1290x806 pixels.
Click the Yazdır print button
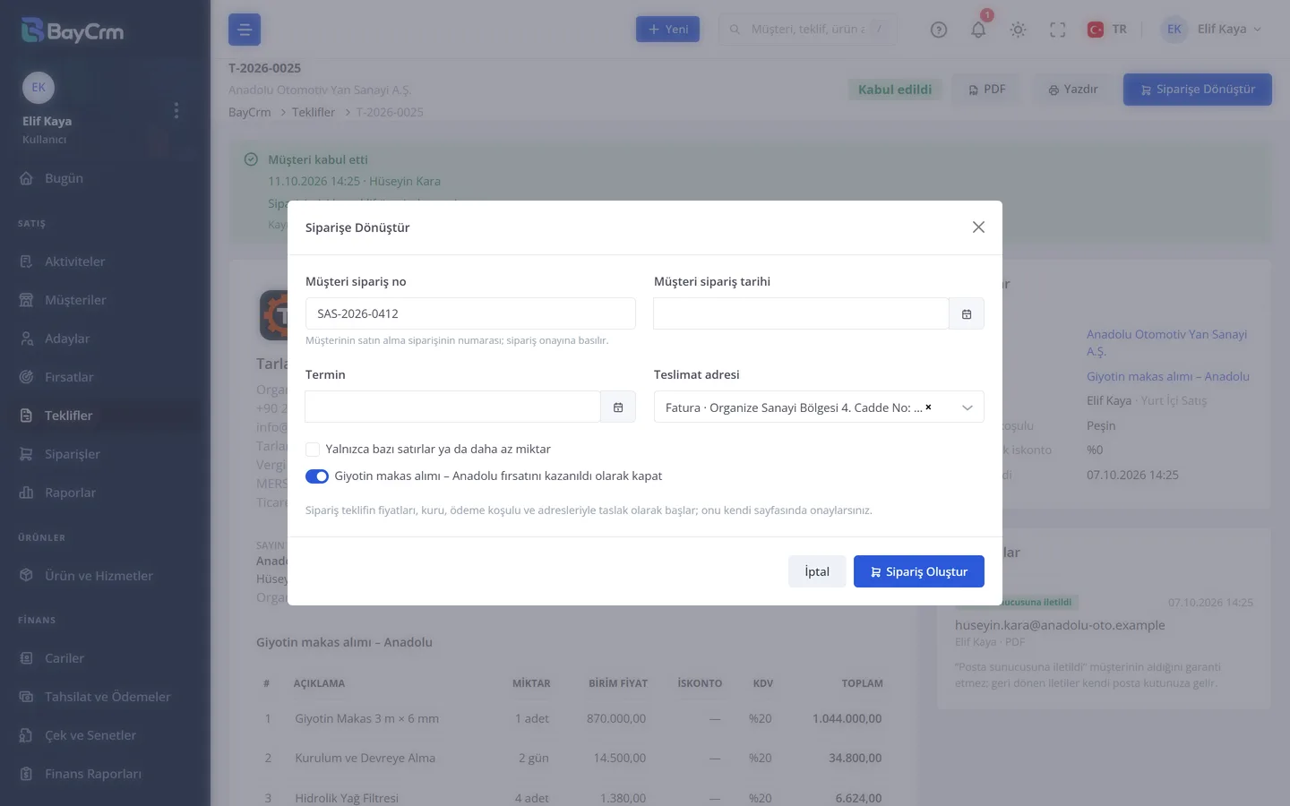click(x=1072, y=90)
